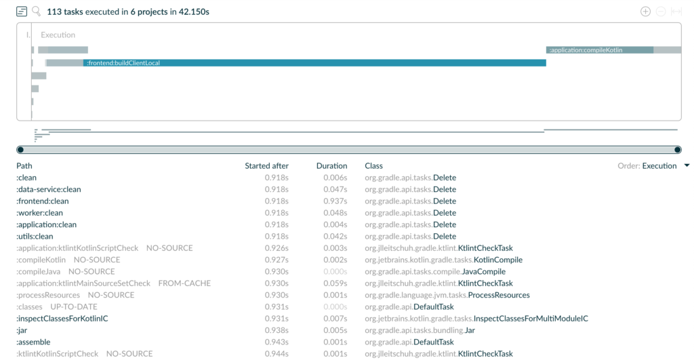Viewport: 694px width, 360px height.
Task: Zoom out of the timeline
Action: (661, 12)
